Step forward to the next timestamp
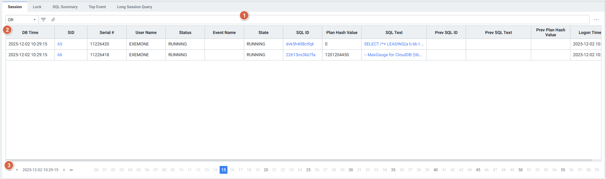 64,170
